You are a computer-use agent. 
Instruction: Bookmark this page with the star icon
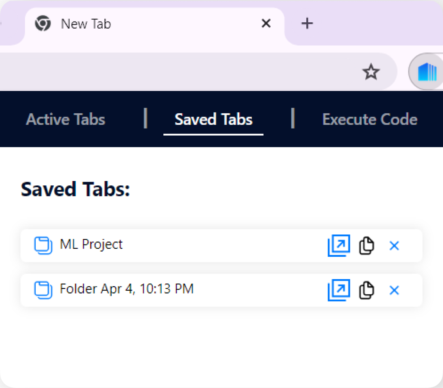[x=371, y=72]
